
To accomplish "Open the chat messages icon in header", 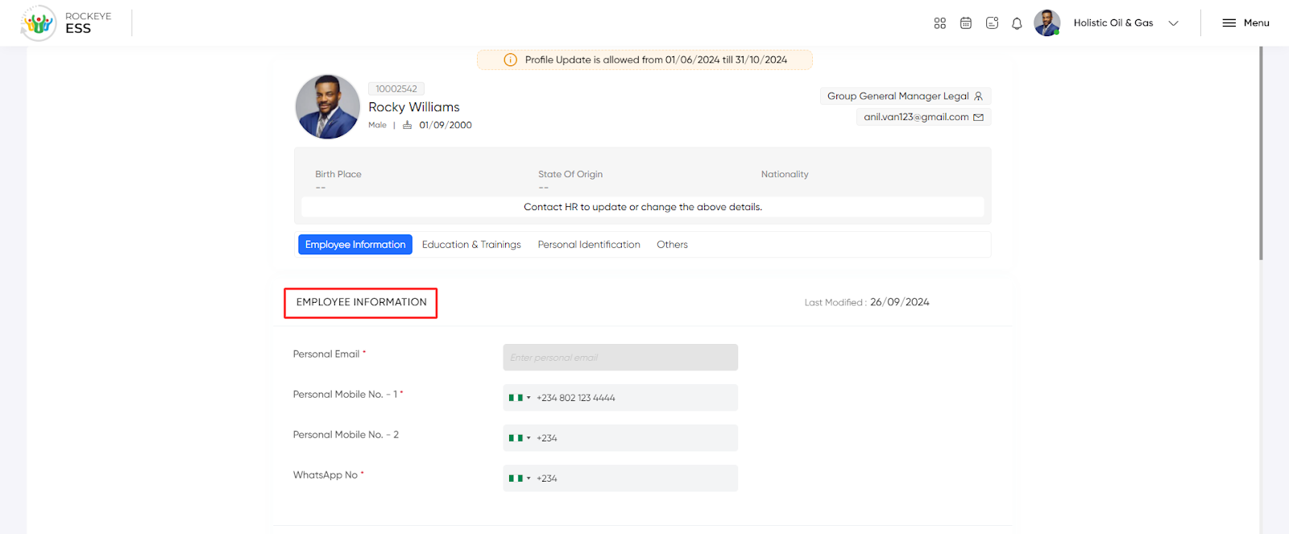I will (x=992, y=23).
